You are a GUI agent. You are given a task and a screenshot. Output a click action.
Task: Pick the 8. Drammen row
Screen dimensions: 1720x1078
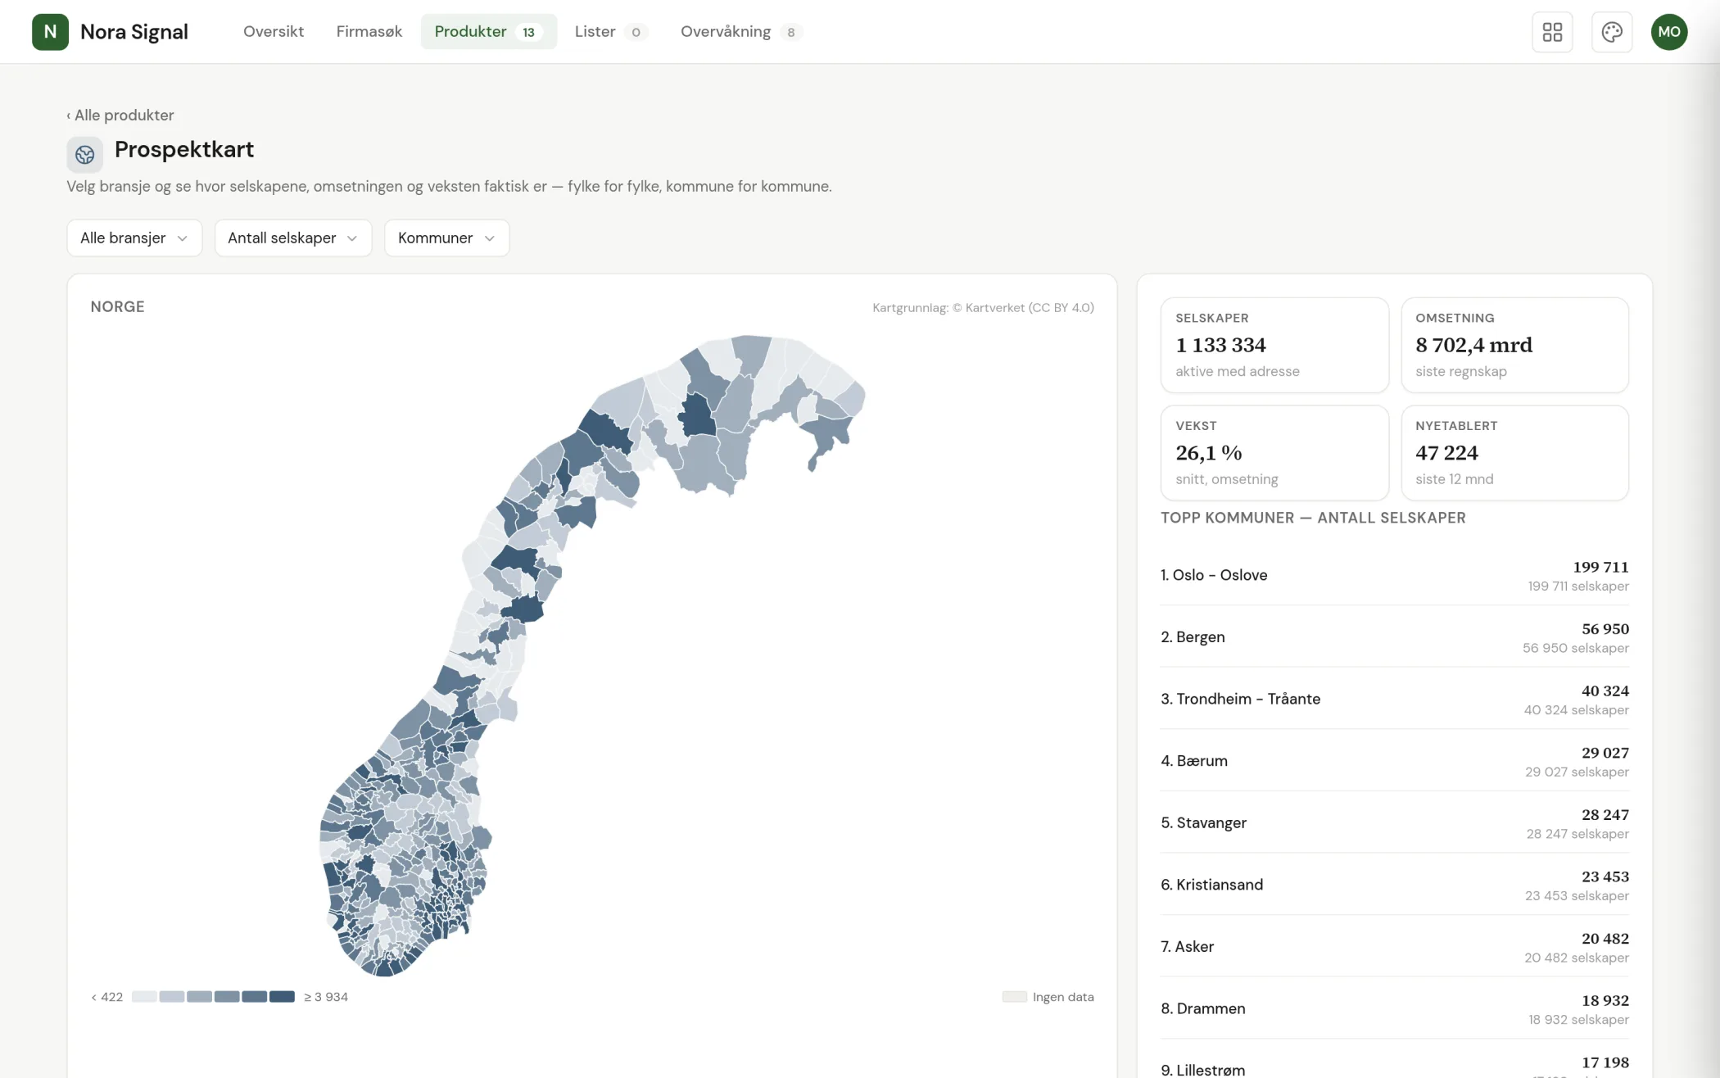point(1395,1008)
